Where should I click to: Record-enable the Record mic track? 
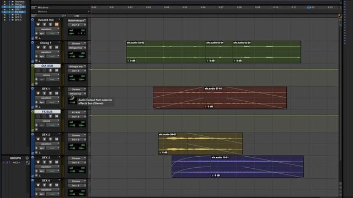(38, 24)
